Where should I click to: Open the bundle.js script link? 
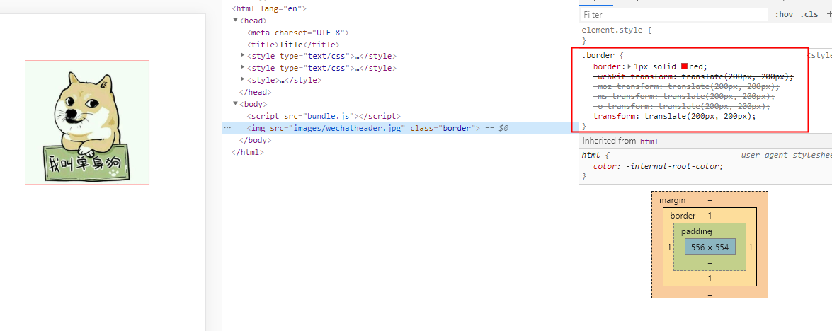[x=328, y=116]
